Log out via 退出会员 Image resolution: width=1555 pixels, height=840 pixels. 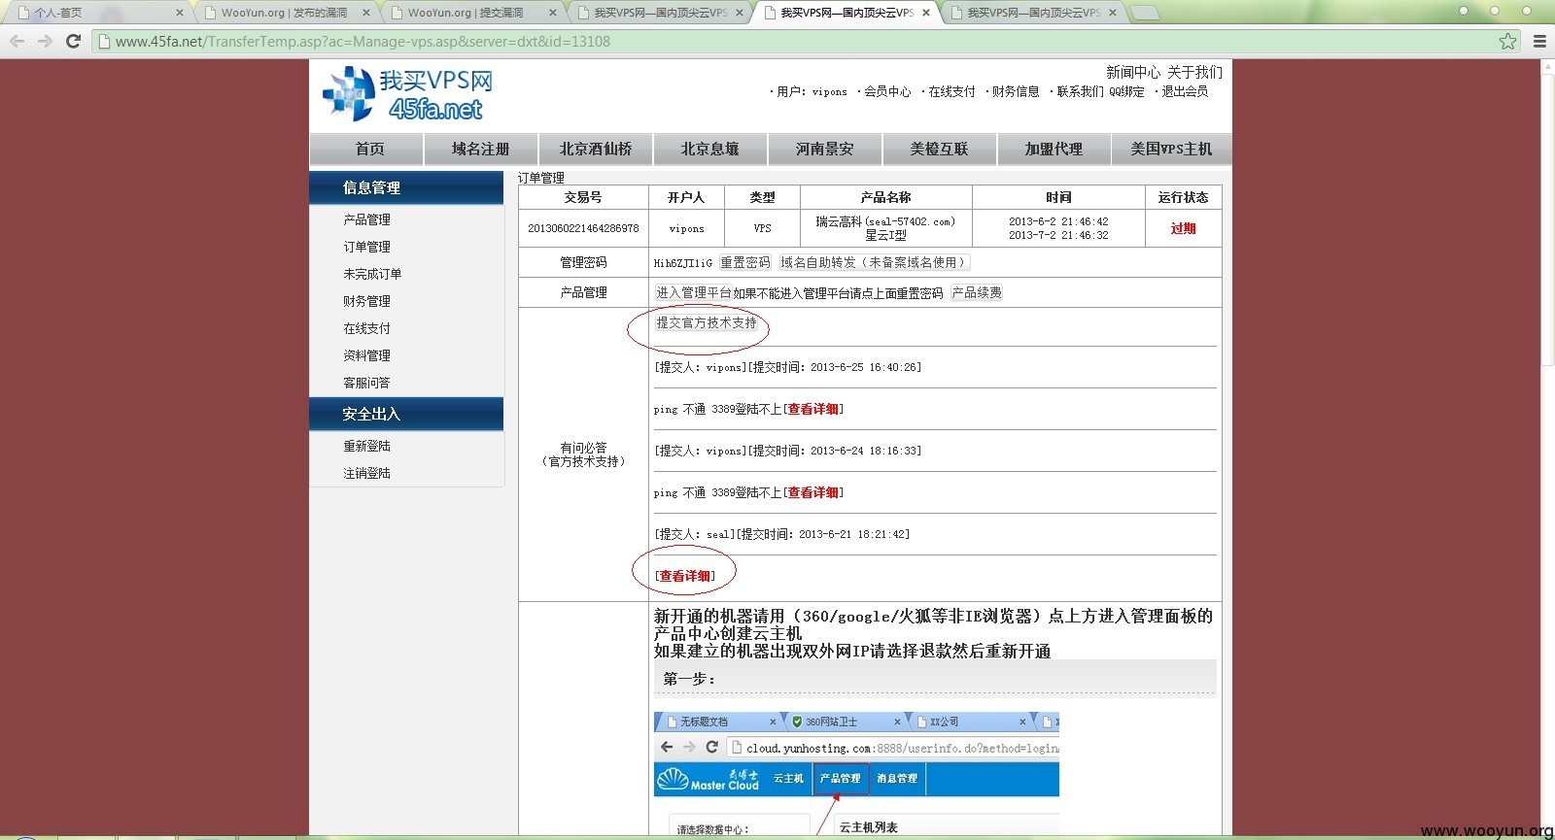tap(1185, 91)
